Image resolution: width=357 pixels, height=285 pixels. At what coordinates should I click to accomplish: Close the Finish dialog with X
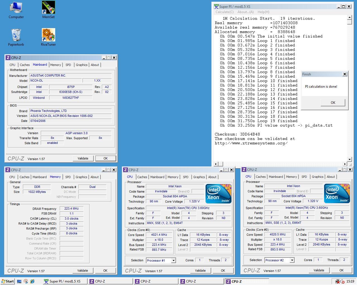(344, 74)
